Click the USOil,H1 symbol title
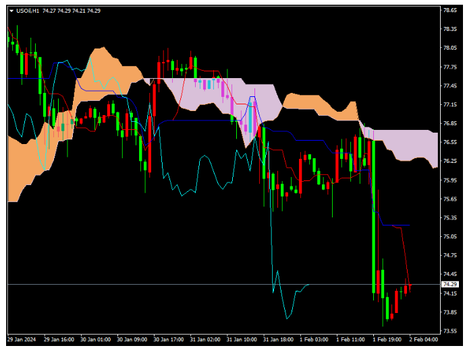This screenshot has width=465, height=348. 28,10
